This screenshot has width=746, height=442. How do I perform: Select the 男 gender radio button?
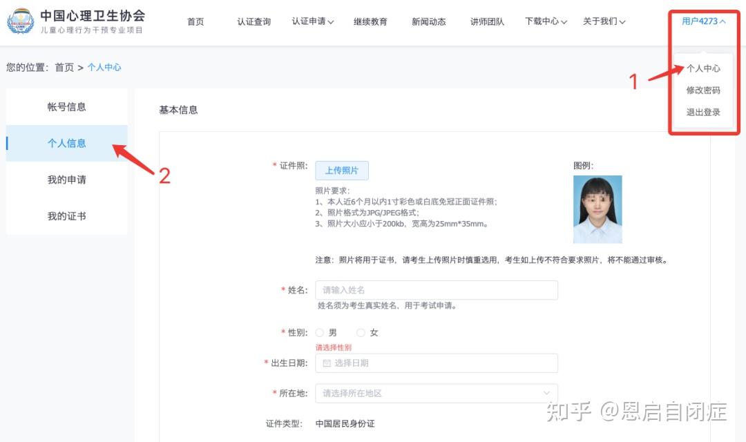click(319, 332)
